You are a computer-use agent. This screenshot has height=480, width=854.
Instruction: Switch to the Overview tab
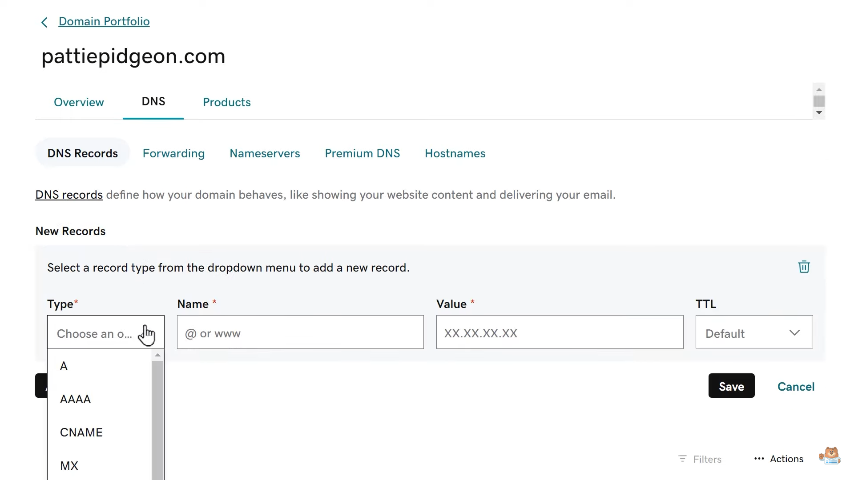pos(79,102)
